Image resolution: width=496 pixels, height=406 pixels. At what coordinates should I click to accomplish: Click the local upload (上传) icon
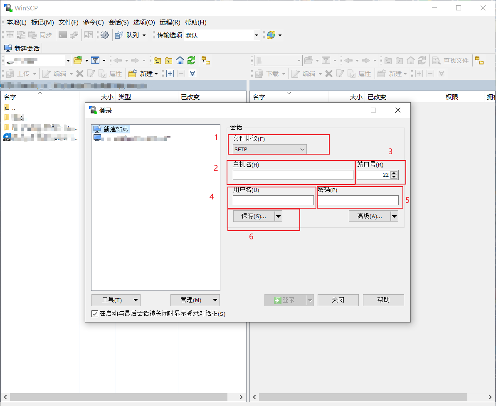(x=10, y=74)
